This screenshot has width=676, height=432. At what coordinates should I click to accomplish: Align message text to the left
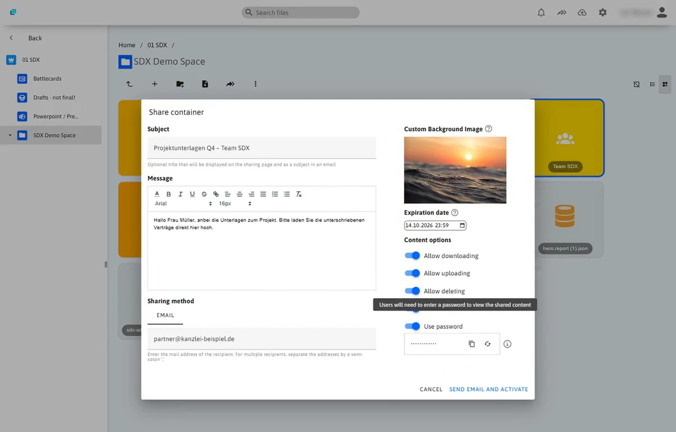pos(228,194)
